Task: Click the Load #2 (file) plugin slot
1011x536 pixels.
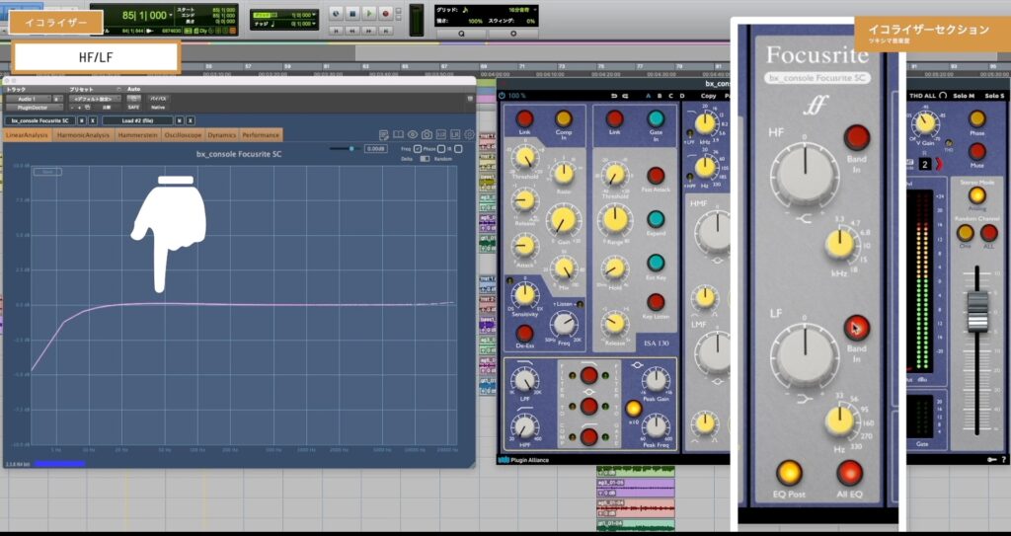Action: point(137,120)
